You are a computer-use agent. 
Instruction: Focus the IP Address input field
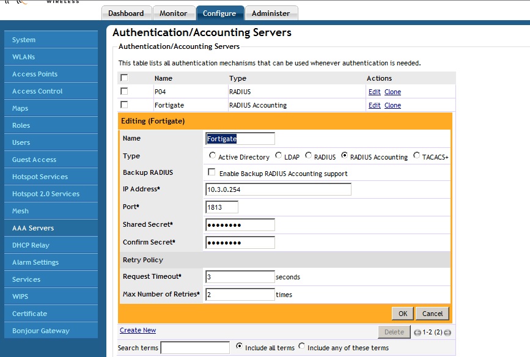[x=278, y=190]
